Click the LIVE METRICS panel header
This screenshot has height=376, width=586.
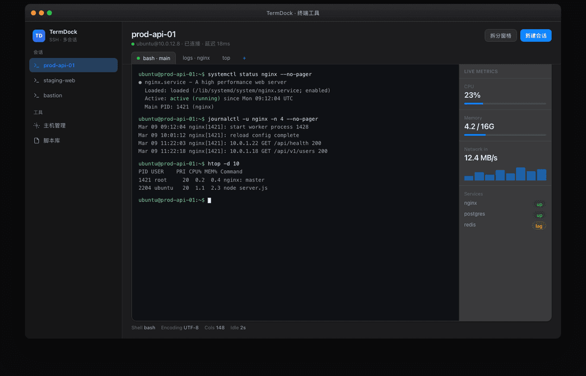click(481, 72)
